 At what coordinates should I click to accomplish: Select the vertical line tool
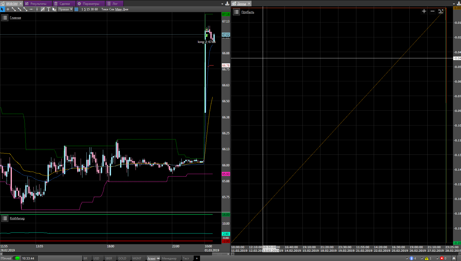point(37,9)
